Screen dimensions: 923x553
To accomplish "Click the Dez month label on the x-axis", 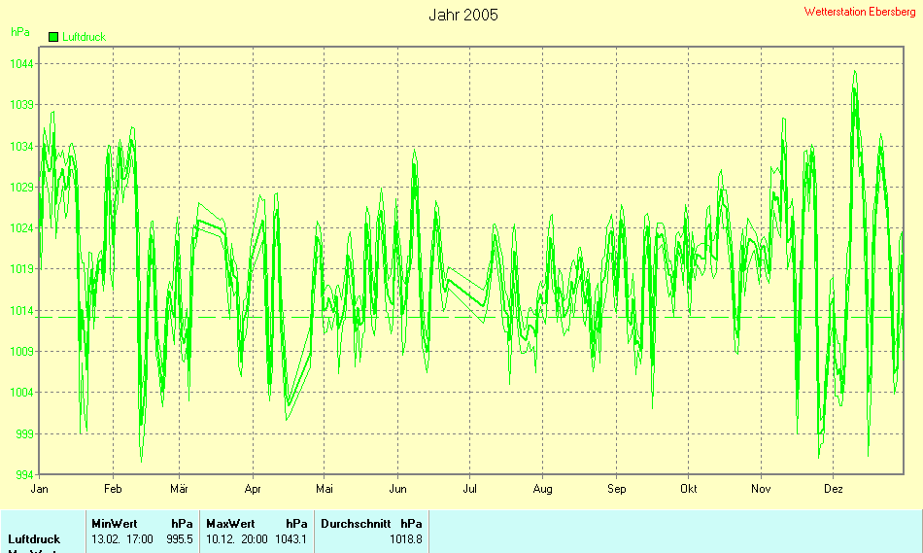I will [x=833, y=489].
